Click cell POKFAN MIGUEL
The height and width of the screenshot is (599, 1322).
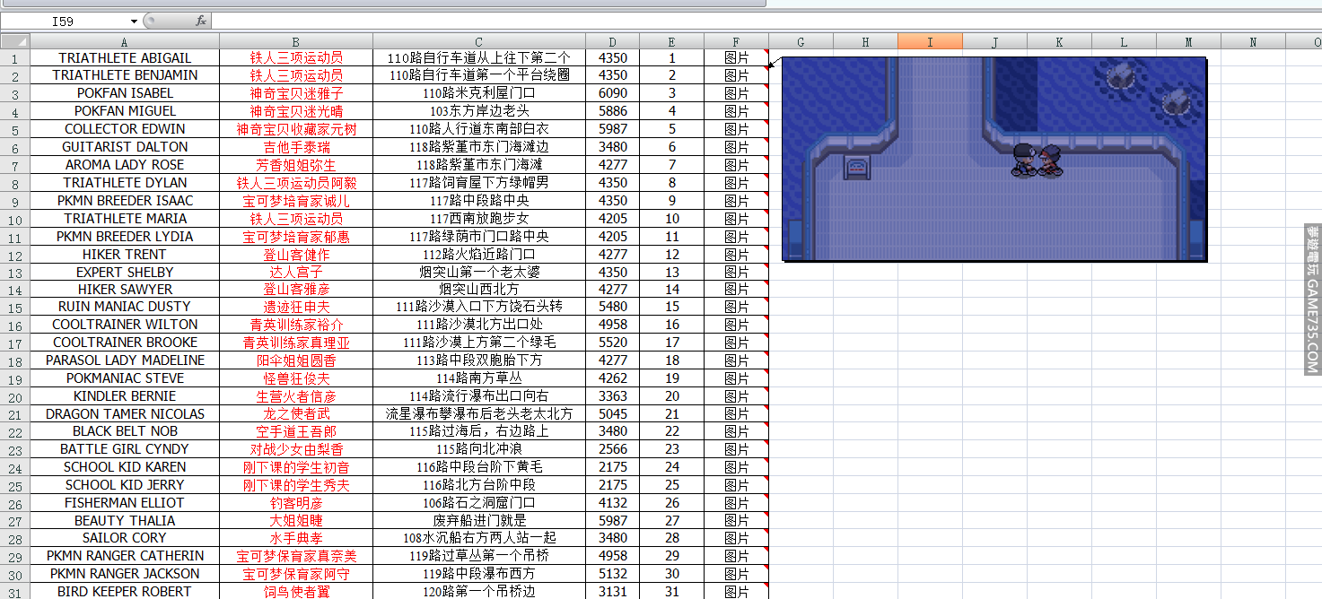click(125, 111)
